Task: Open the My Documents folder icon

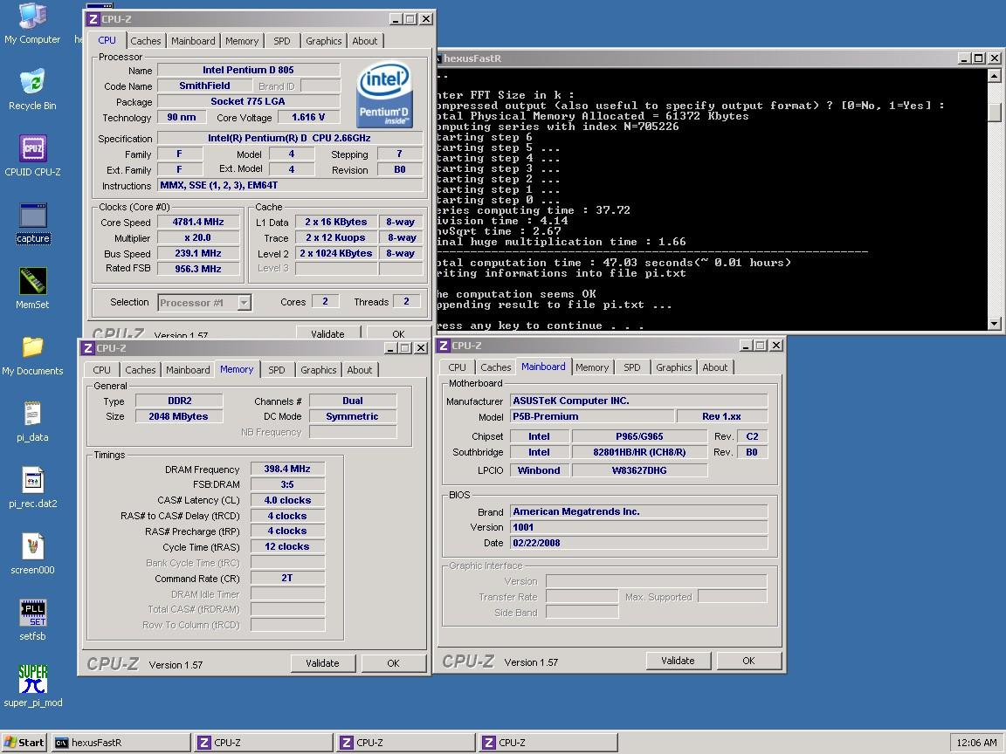Action: [x=32, y=355]
